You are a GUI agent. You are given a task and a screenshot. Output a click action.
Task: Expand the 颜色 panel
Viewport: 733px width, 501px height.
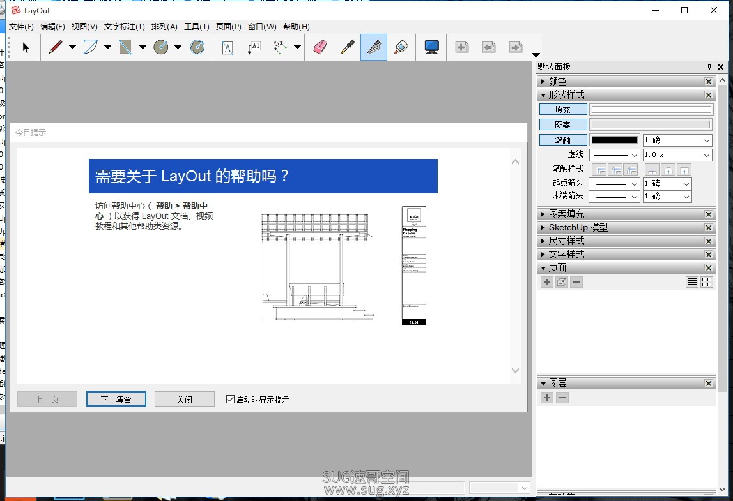coord(543,81)
